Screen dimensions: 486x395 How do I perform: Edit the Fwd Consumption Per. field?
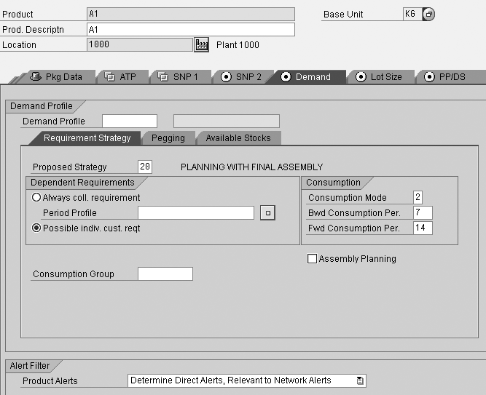(423, 228)
